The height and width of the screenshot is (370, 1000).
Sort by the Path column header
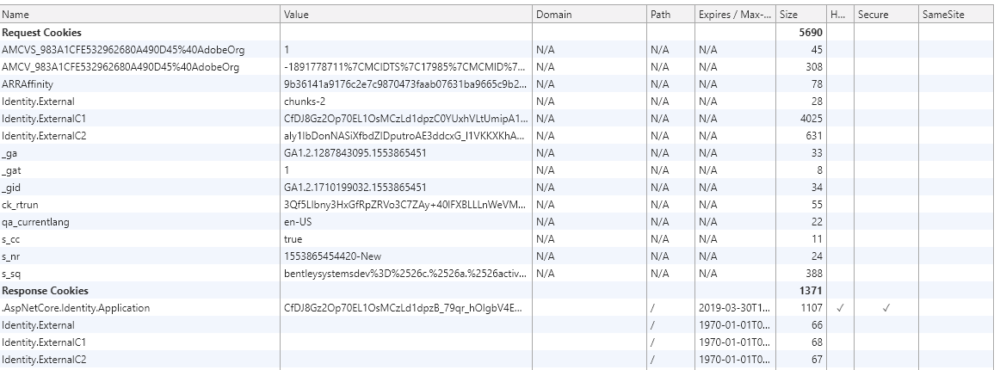click(x=671, y=14)
